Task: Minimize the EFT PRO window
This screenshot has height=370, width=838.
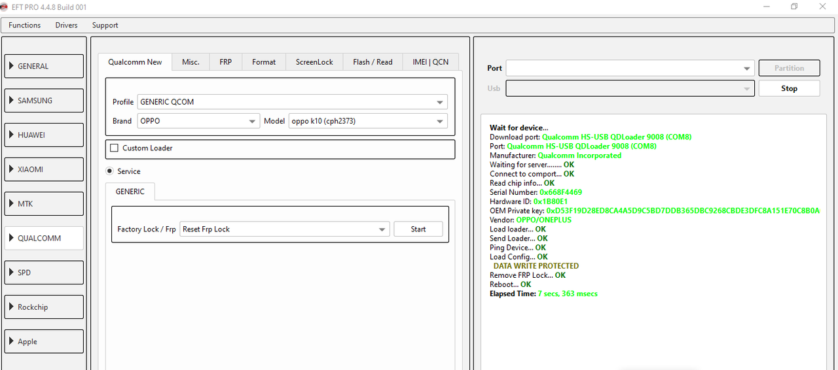Action: [x=767, y=7]
